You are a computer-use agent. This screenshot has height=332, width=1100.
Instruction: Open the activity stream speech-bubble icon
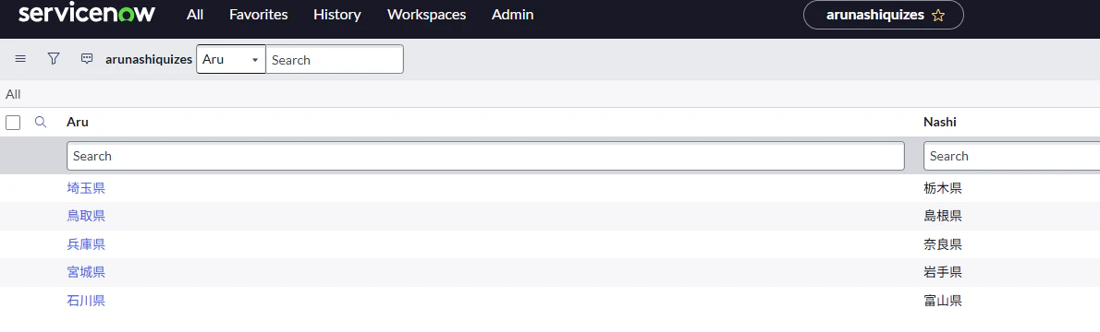click(87, 59)
